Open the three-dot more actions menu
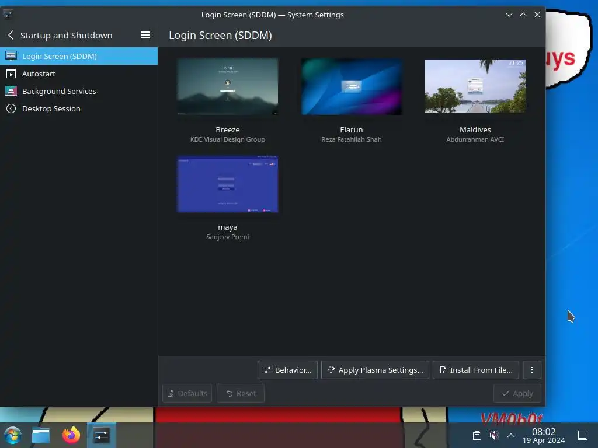 [x=532, y=370]
